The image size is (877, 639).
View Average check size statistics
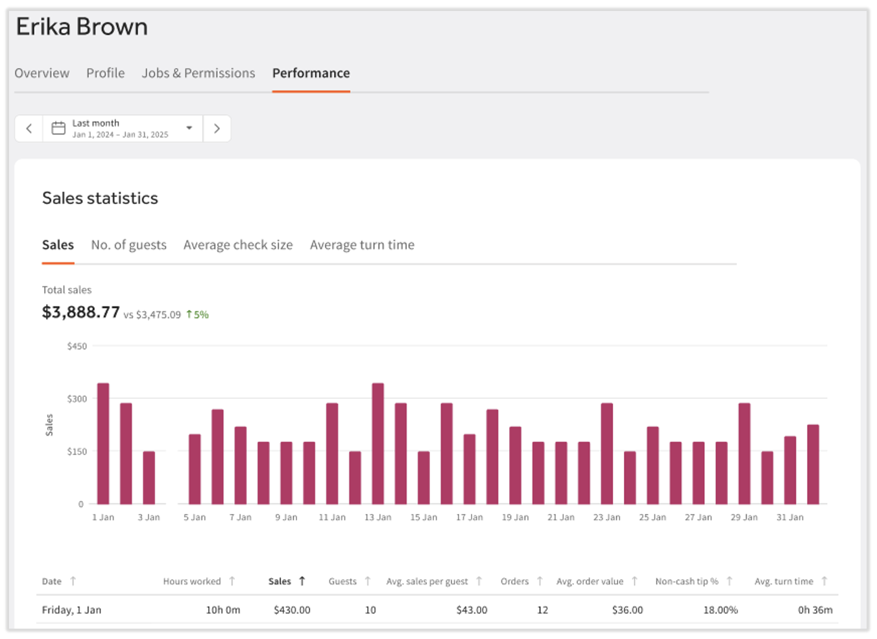238,245
